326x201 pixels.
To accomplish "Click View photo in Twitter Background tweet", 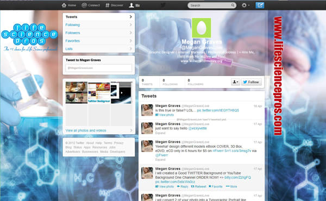I will 165,186.
